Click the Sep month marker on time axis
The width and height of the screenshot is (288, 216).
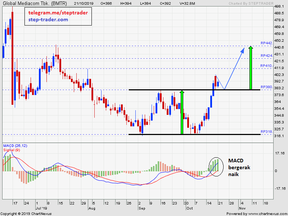click(x=141, y=208)
